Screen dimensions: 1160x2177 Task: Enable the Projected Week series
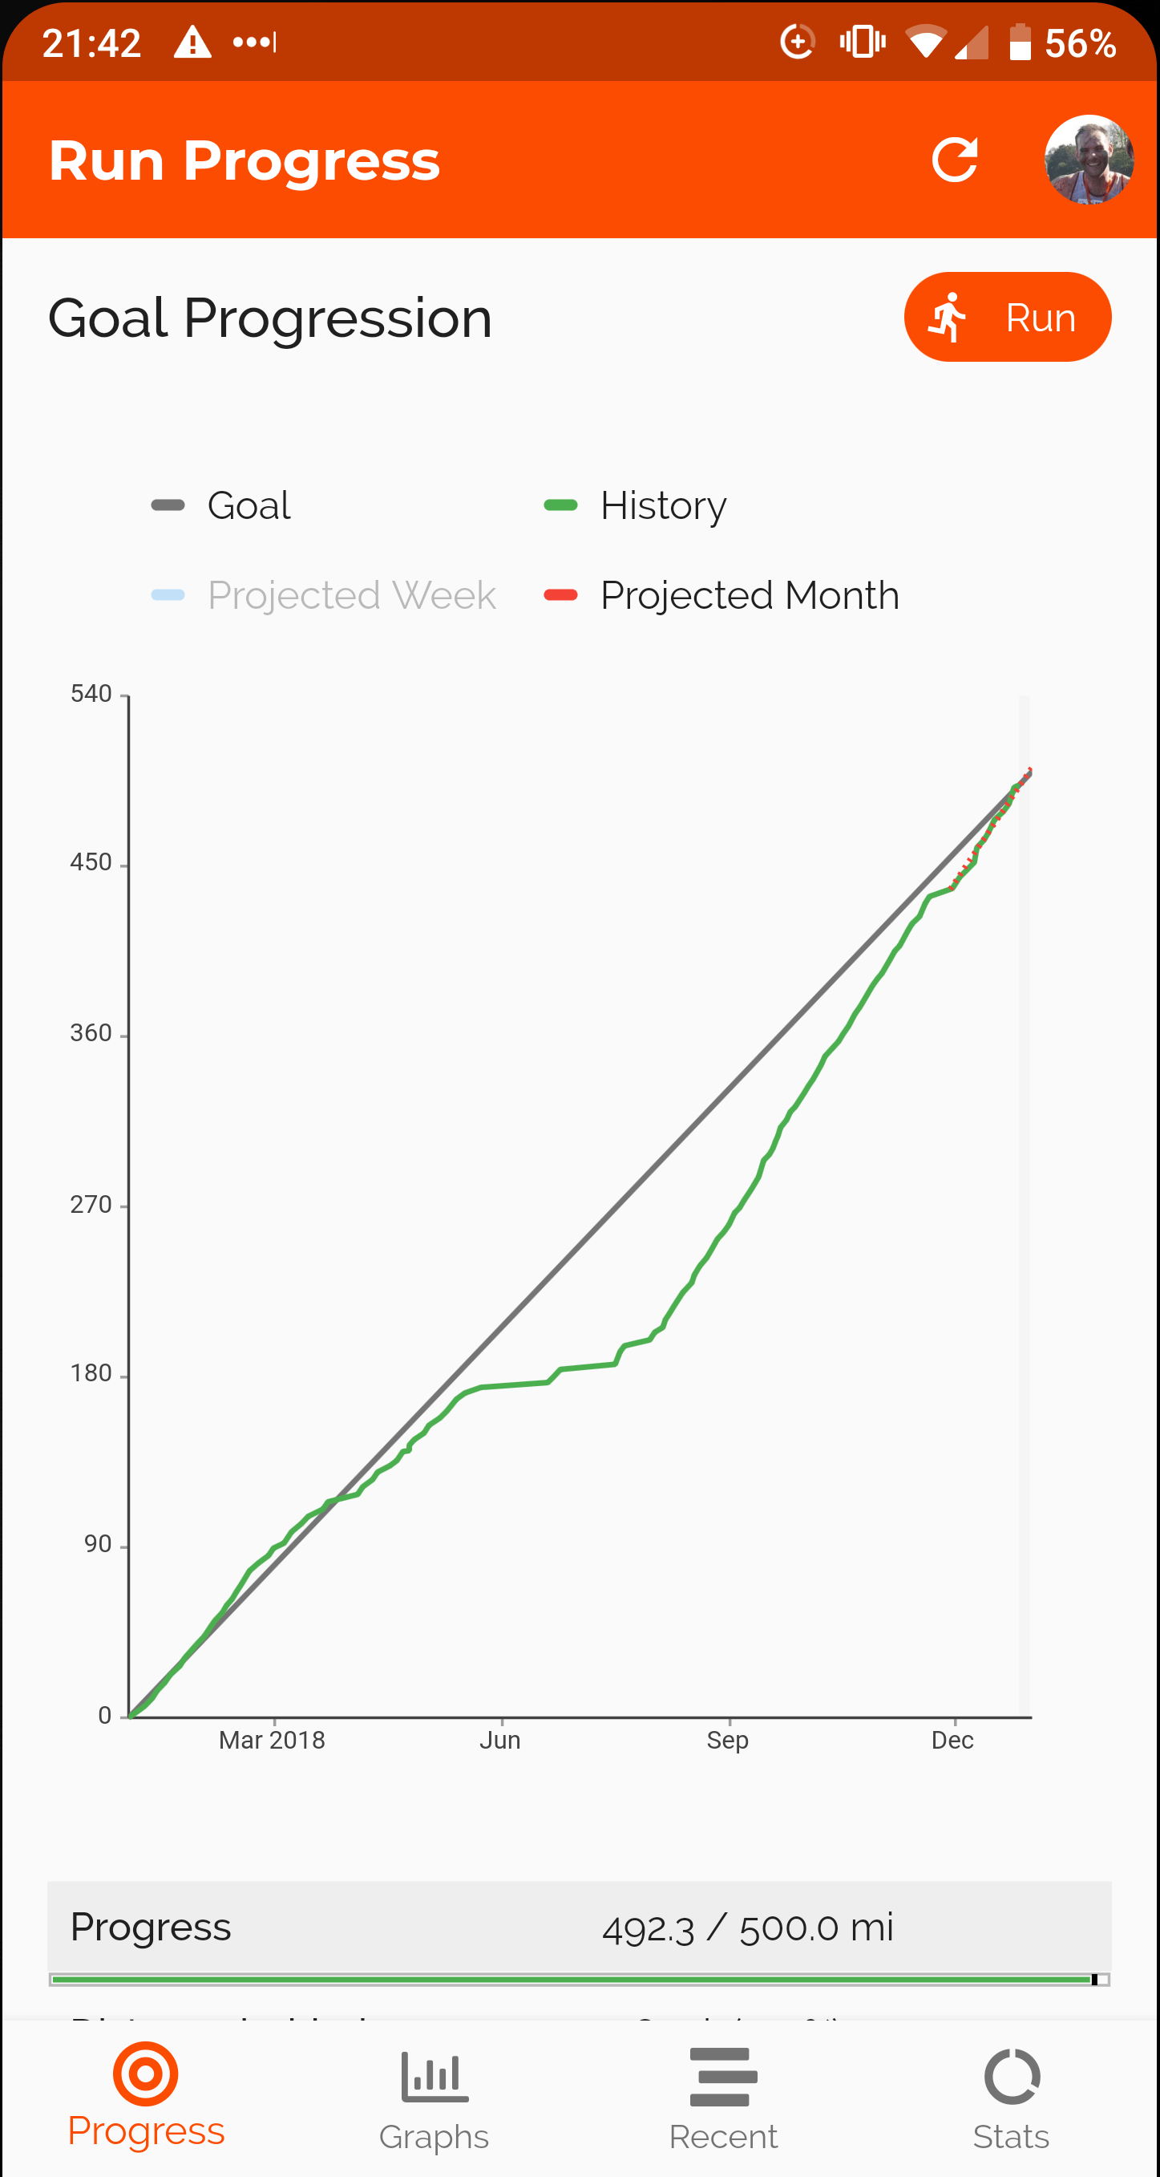pos(324,595)
